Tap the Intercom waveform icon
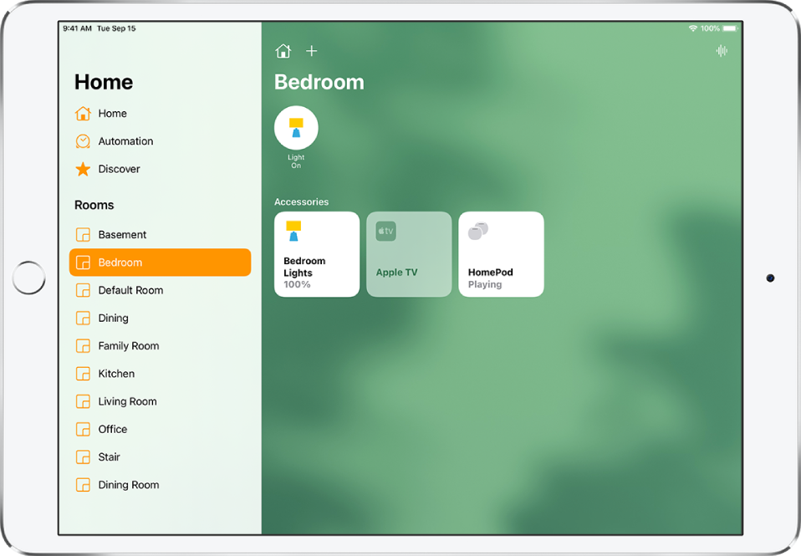801x556 pixels. point(722,51)
